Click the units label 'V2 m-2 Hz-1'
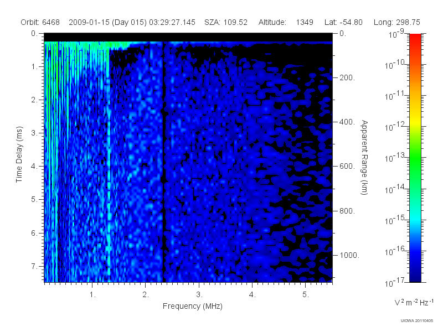This screenshot has width=443, height=332. tap(414, 302)
